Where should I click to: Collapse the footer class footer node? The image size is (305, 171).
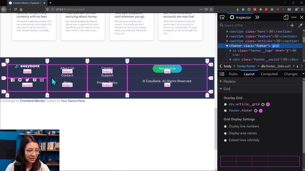coord(227,46)
